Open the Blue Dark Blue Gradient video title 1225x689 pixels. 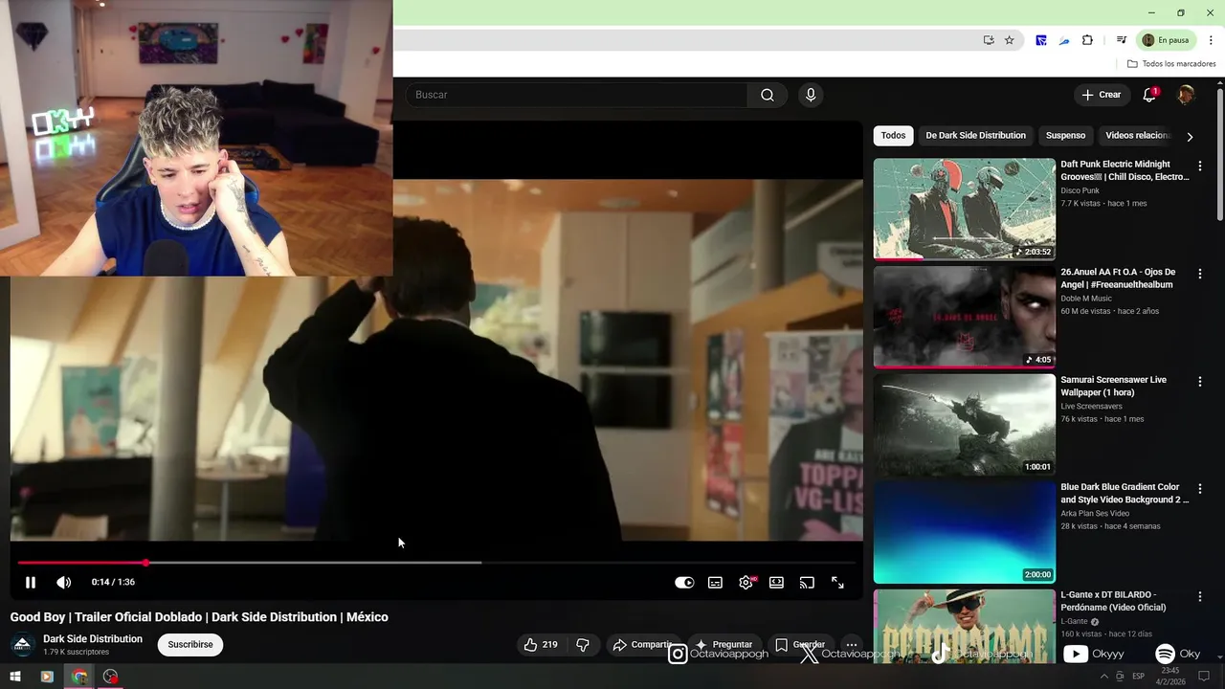pos(1125,494)
